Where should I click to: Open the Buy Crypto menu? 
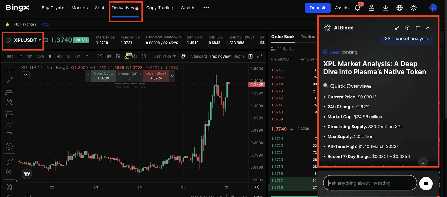coord(53,8)
